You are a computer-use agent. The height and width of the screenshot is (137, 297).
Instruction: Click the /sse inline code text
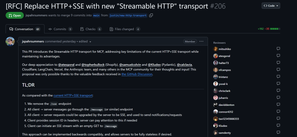(x=53, y=104)
